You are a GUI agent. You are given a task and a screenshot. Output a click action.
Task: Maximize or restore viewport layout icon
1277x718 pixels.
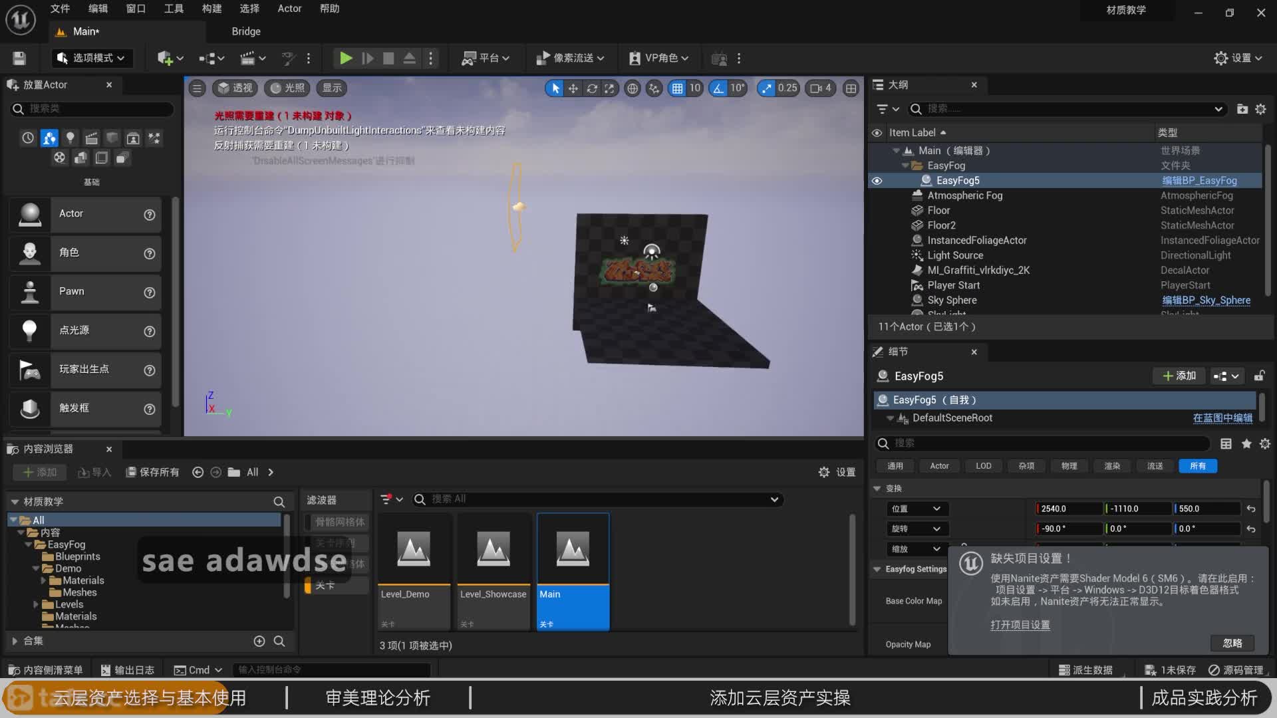click(x=851, y=88)
